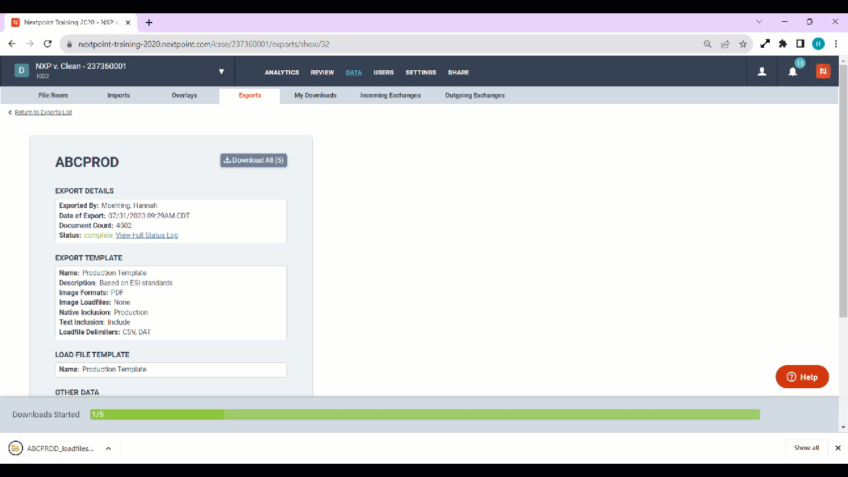Close the Nextpoint Training browser tab
The height and width of the screenshot is (477, 848).
[x=129, y=23]
